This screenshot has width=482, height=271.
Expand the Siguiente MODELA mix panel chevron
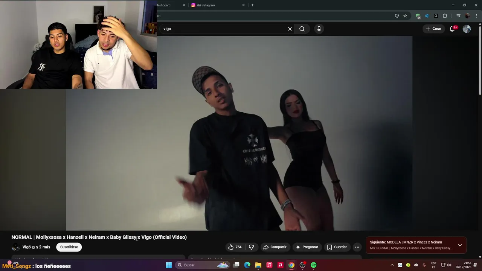point(460,245)
